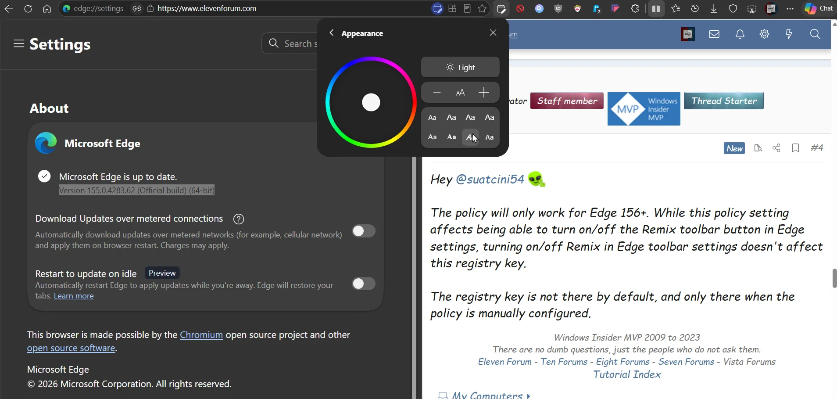Toggle the split screen toolbar button
The height and width of the screenshot is (399, 837).
656,8
